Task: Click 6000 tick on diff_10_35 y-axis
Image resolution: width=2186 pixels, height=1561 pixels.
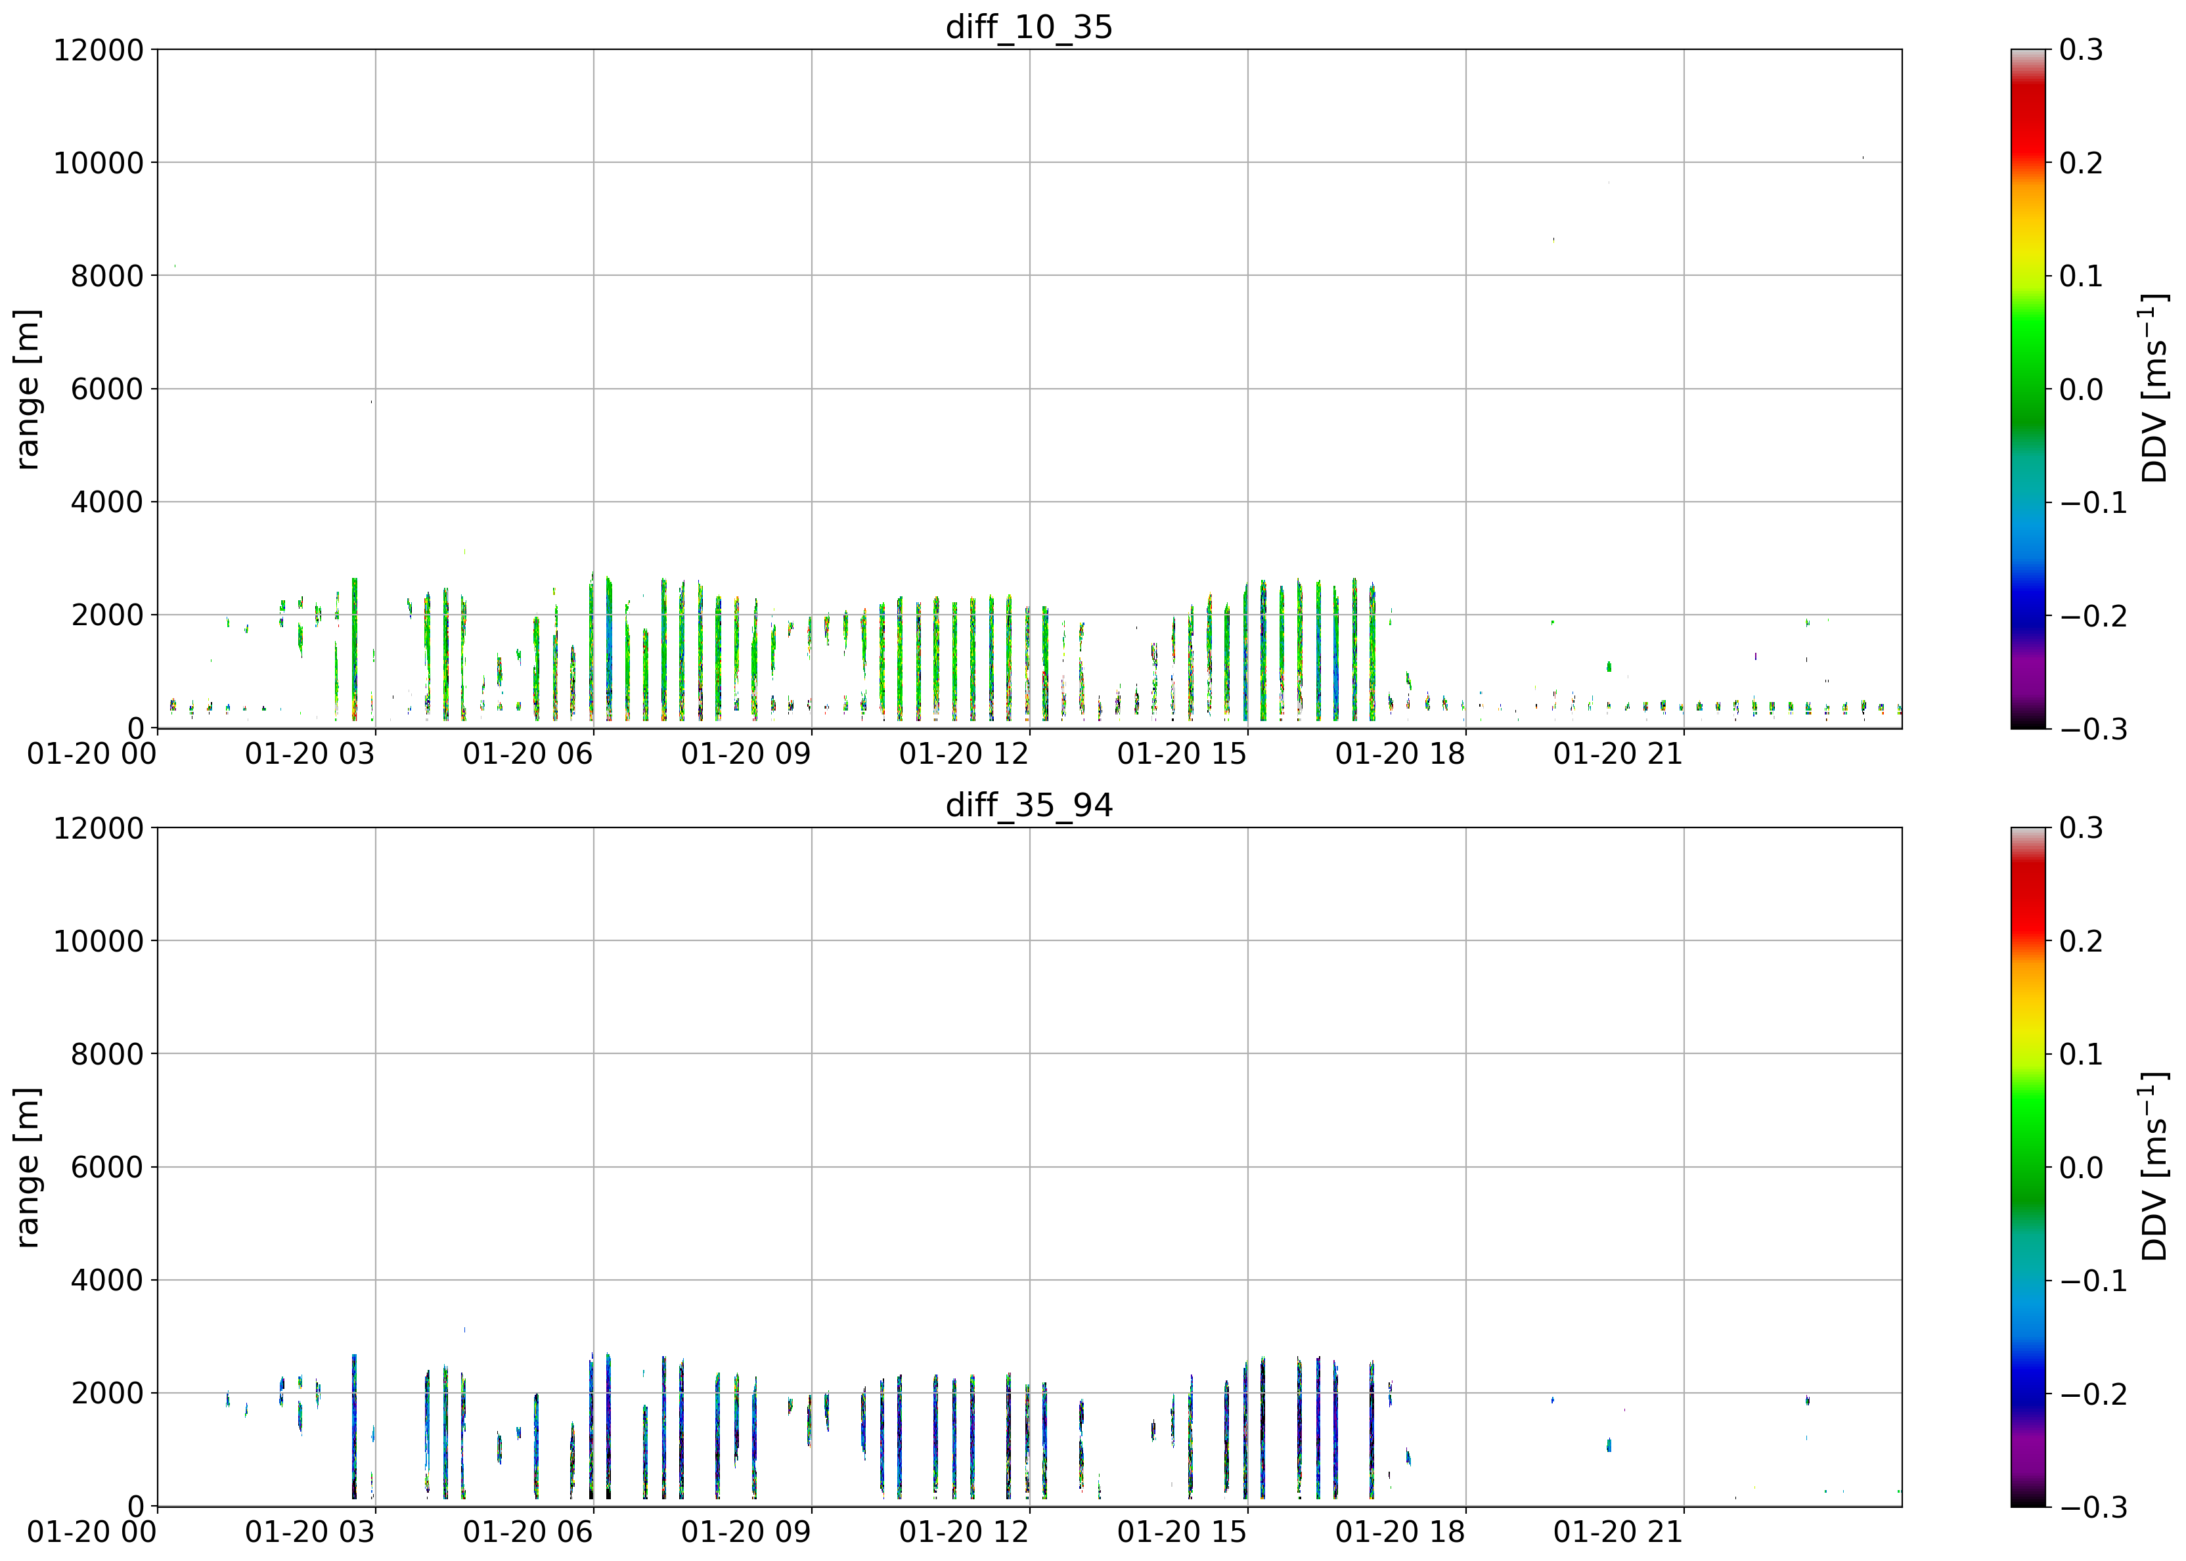Action: pyautogui.click(x=108, y=389)
